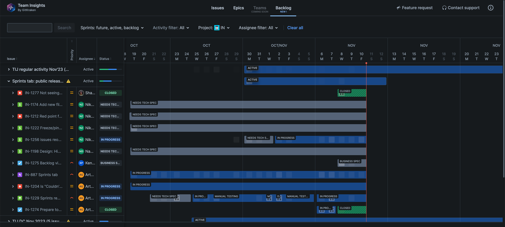This screenshot has height=227, width=505.
Task: Click the bug icon for IN-1277
Action: pyautogui.click(x=20, y=93)
